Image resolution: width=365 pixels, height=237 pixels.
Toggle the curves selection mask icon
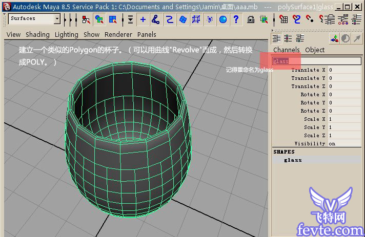pyautogui.click(x=170, y=19)
